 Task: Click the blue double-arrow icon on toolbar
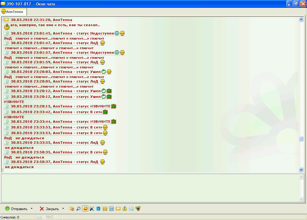pos(98,208)
